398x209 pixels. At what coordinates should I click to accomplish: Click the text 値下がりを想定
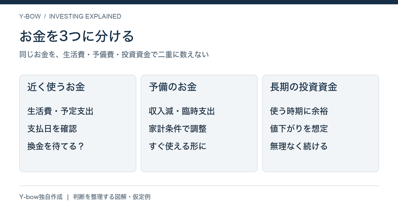click(x=299, y=129)
